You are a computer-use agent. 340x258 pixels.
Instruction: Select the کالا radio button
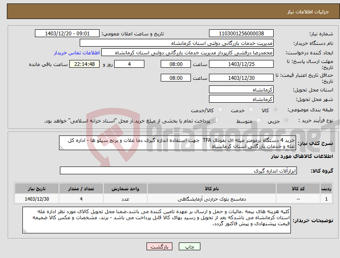(x=275, y=110)
